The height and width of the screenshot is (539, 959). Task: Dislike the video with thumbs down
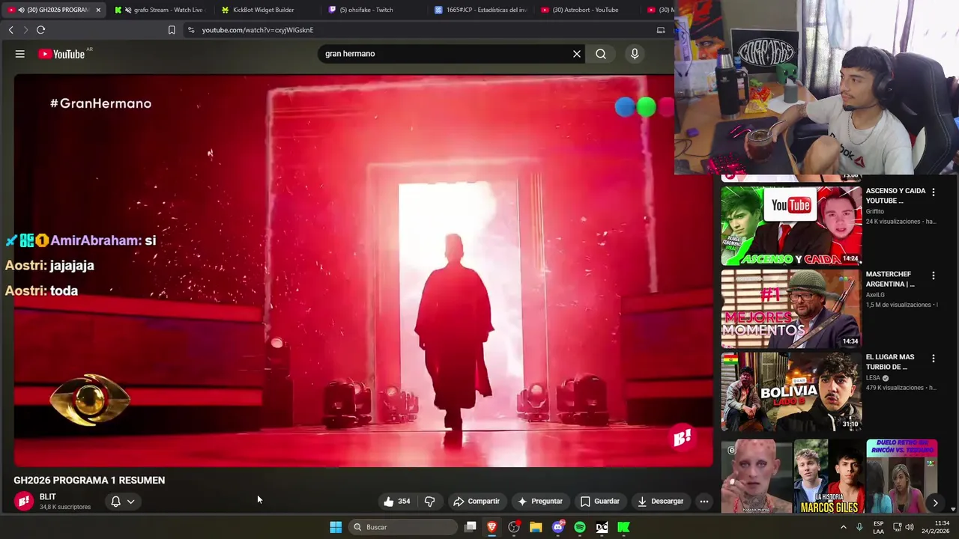click(430, 502)
